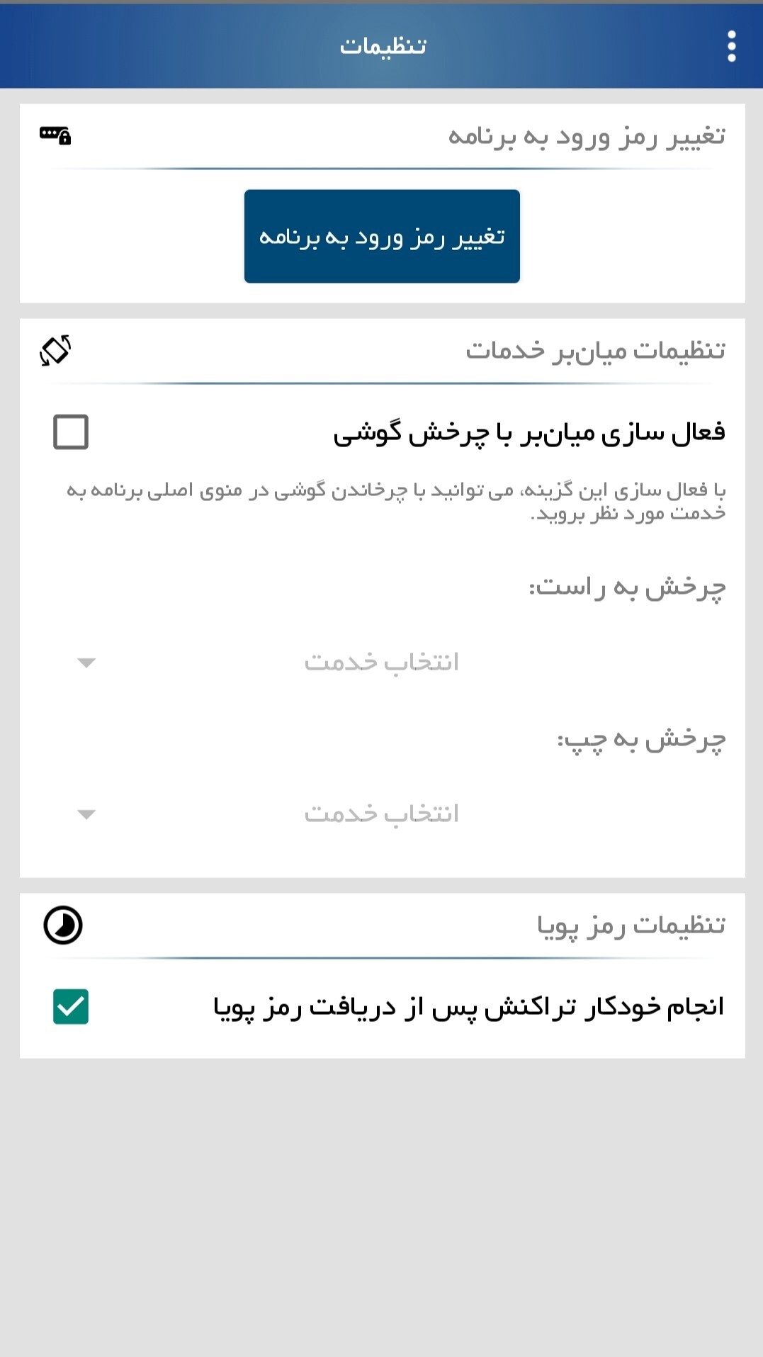Click the phone rotation icon
The height and width of the screenshot is (1357, 763).
[55, 350]
